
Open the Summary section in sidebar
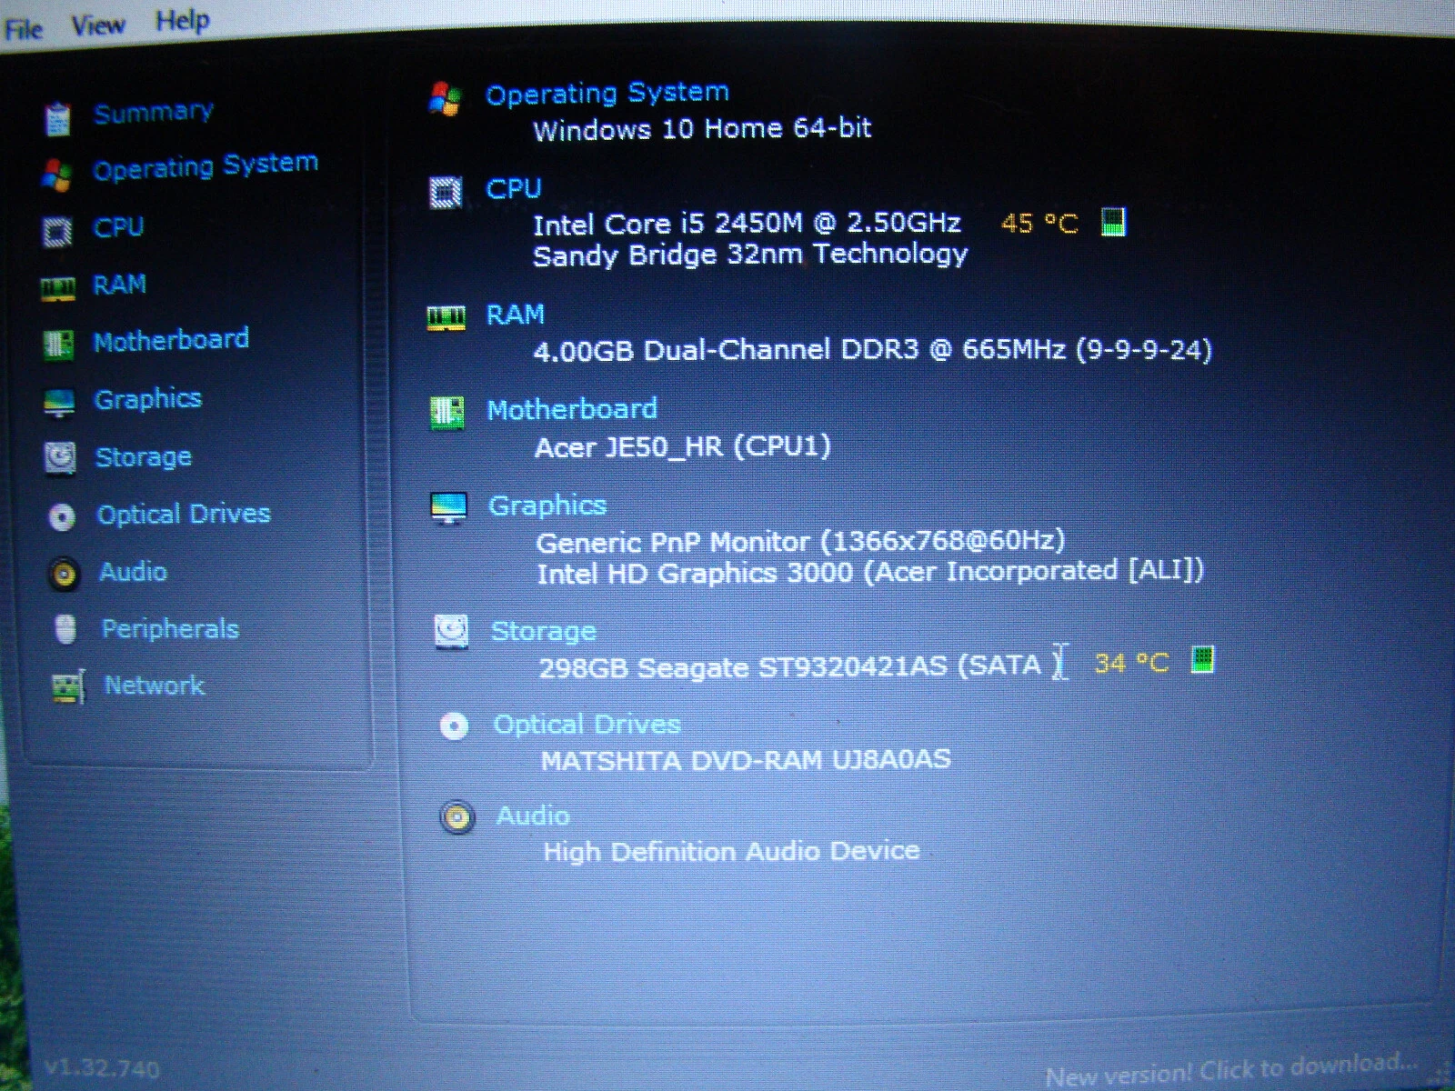pos(153,113)
